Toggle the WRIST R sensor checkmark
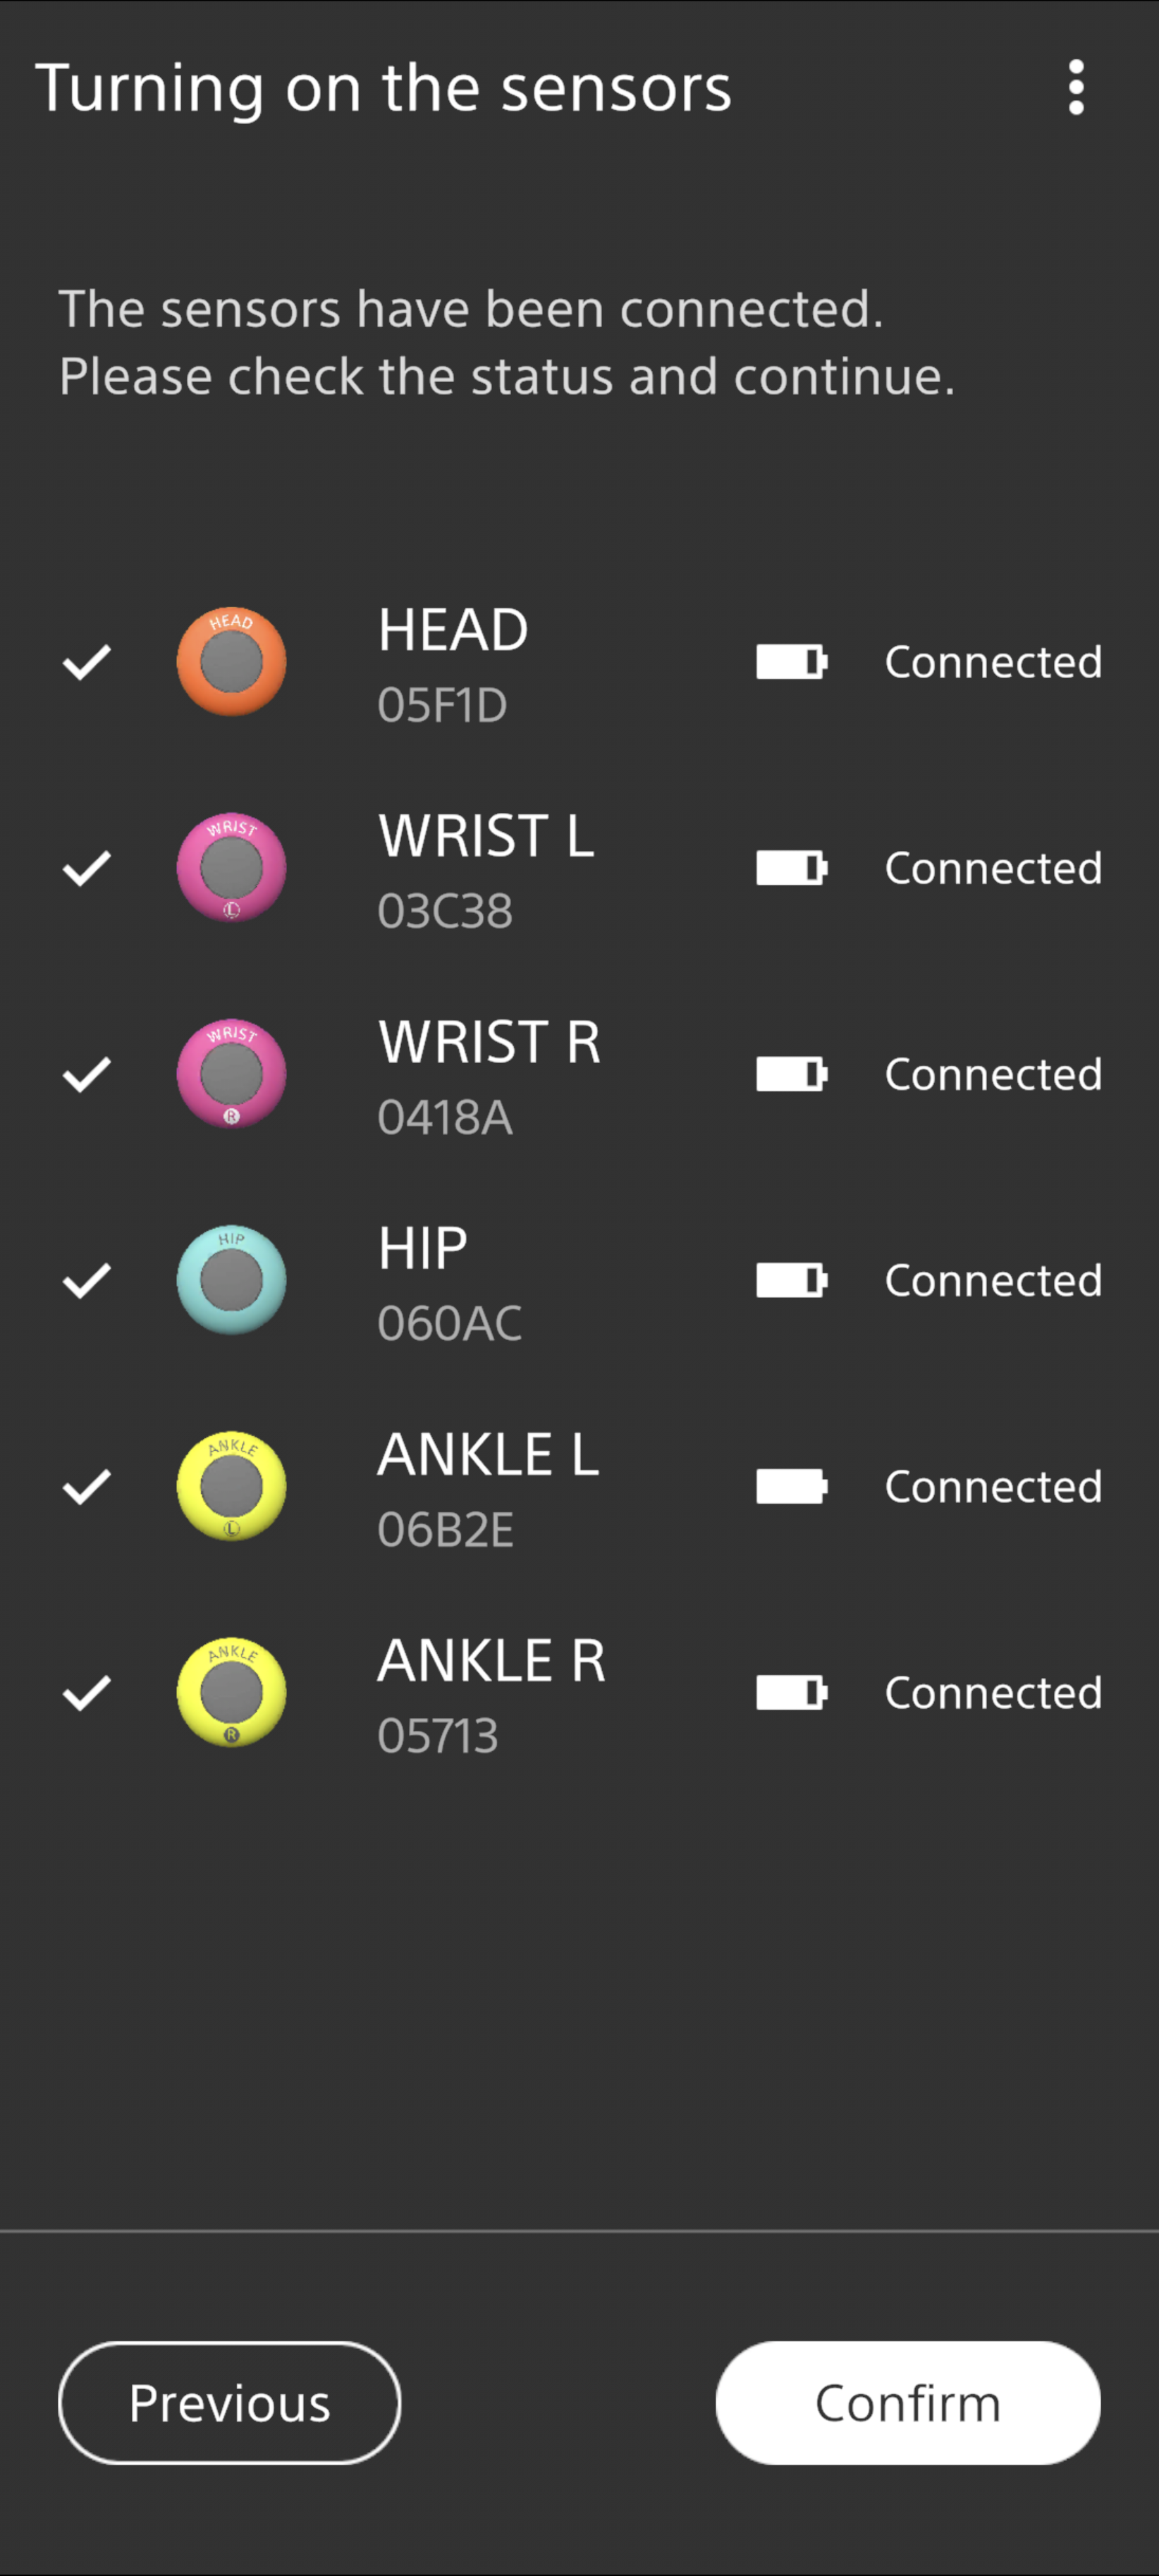Viewport: 1159px width, 2576px height. tap(87, 1075)
